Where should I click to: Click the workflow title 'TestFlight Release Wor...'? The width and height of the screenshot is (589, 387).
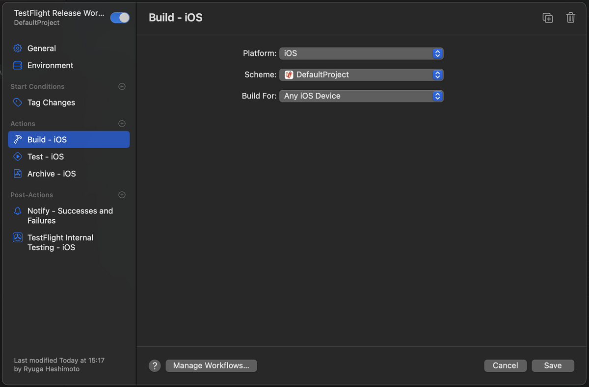pyautogui.click(x=59, y=13)
